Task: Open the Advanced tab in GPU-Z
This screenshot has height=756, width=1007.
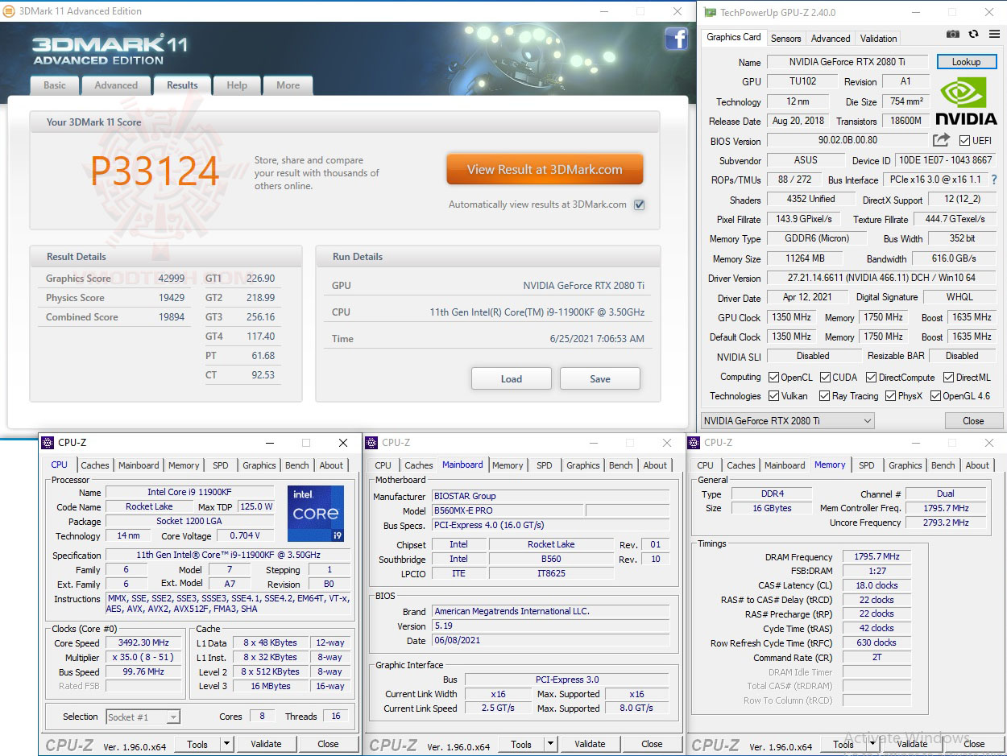Action: (831, 39)
